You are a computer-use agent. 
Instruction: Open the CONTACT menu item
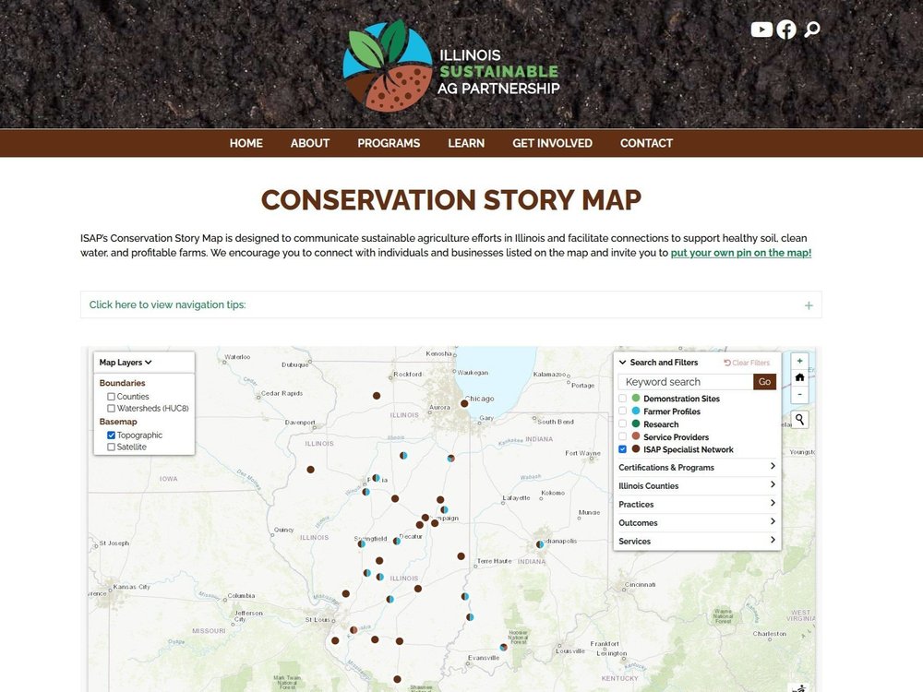[646, 143]
